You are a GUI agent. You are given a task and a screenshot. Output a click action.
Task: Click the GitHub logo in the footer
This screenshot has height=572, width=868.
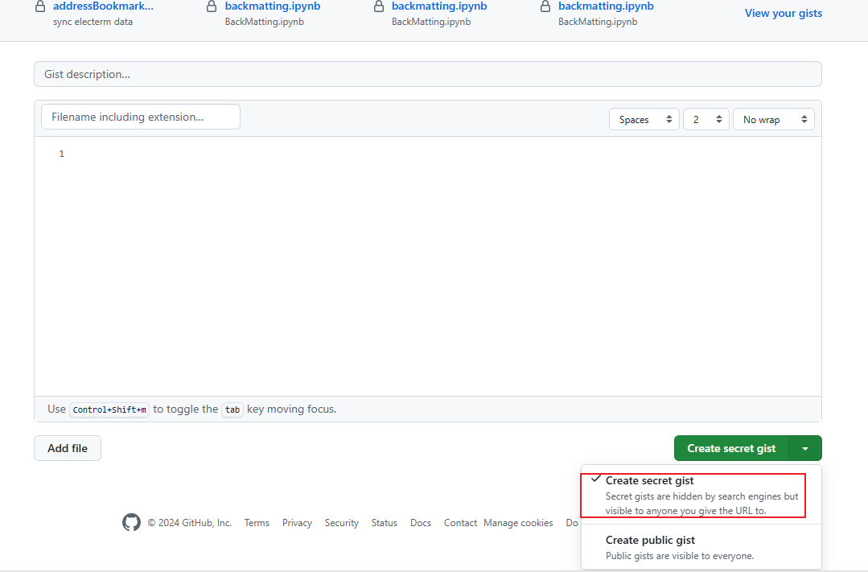click(x=131, y=523)
